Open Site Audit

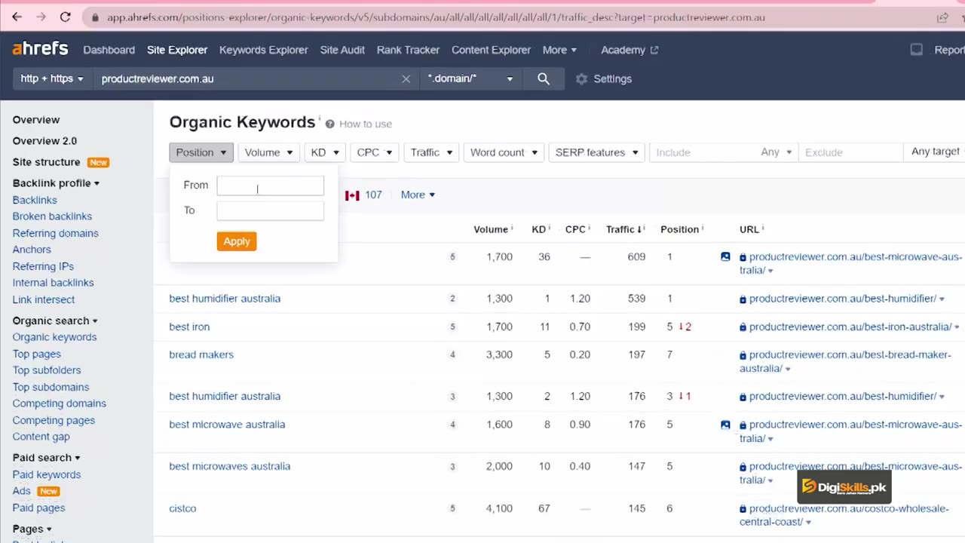pos(342,50)
